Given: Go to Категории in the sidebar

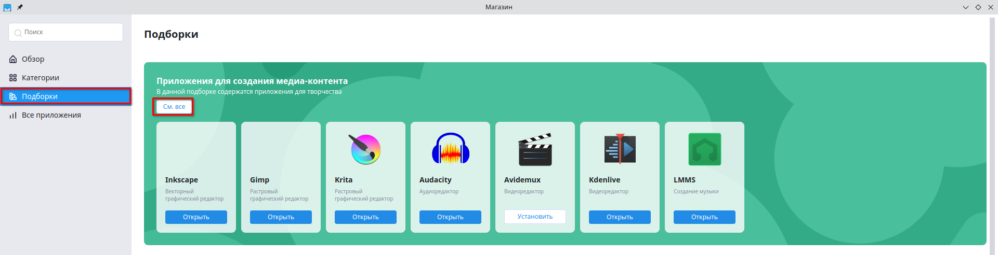Looking at the screenshot, I should click(x=40, y=78).
